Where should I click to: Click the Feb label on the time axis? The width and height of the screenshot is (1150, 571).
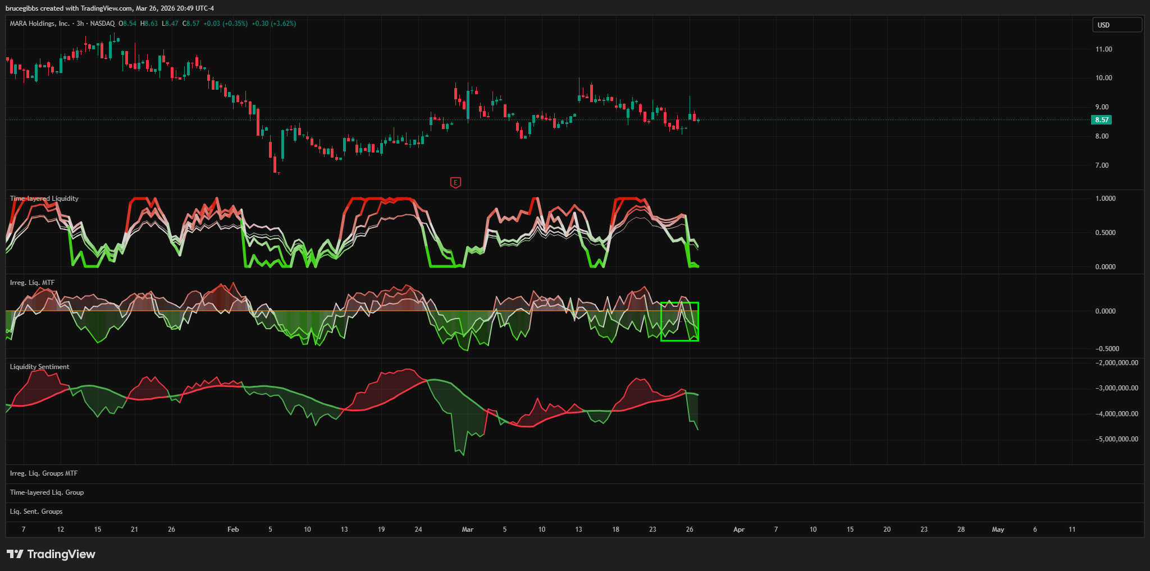(x=233, y=529)
